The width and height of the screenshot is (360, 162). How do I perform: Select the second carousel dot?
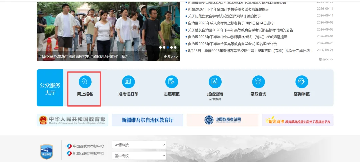point(164,47)
